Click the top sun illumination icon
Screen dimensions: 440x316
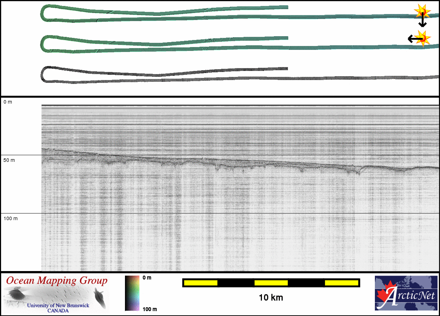422,12
